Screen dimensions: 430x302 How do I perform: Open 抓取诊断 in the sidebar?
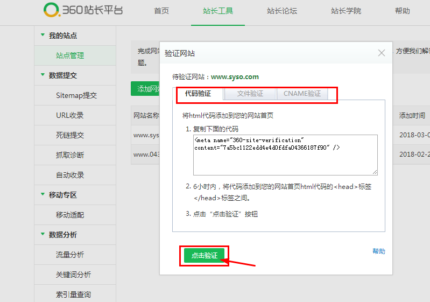coord(70,155)
